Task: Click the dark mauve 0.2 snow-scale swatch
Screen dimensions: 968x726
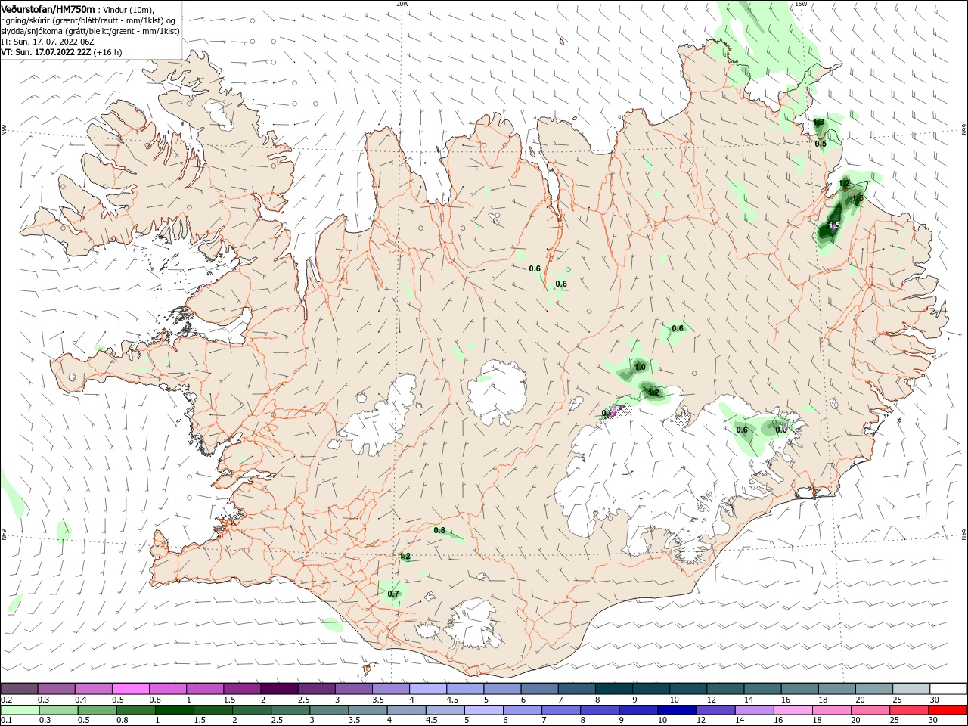Action: [19, 689]
